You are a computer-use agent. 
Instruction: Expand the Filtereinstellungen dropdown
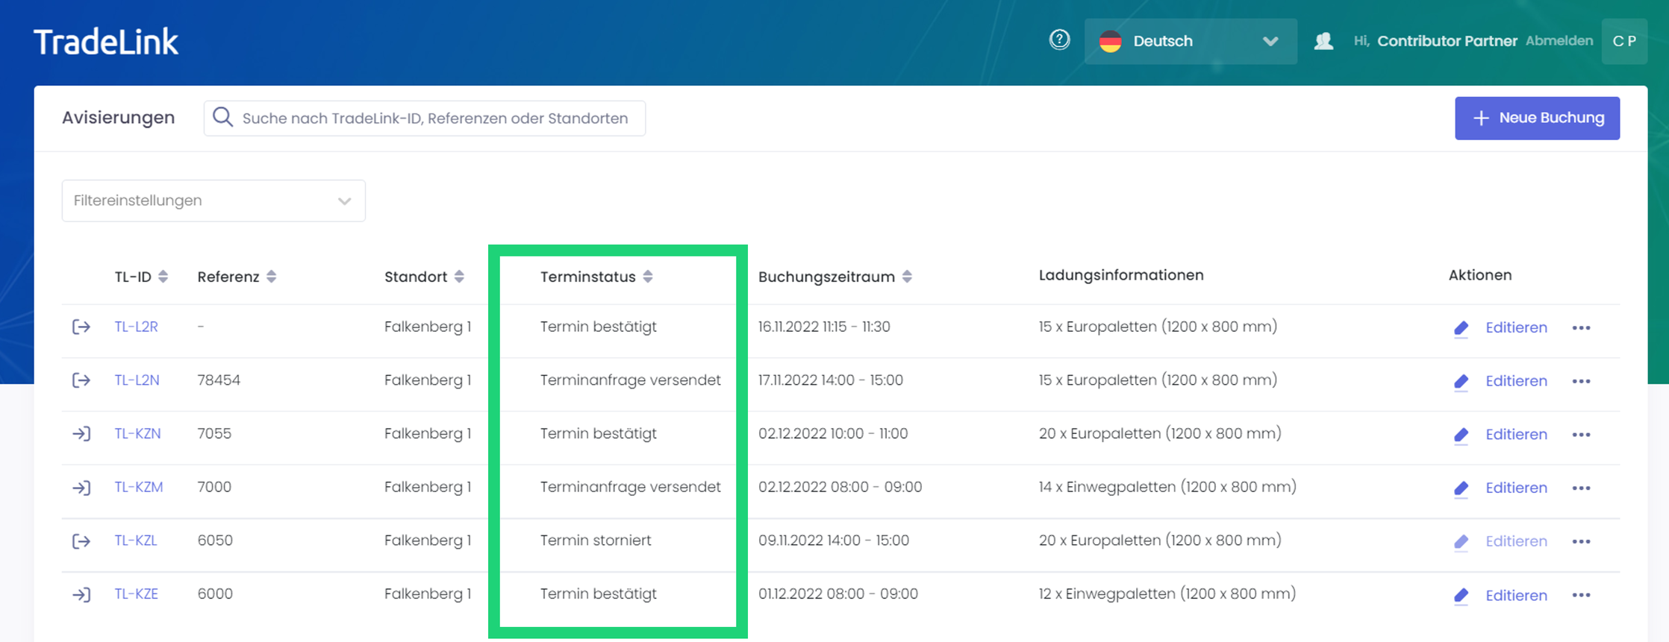pyautogui.click(x=213, y=201)
